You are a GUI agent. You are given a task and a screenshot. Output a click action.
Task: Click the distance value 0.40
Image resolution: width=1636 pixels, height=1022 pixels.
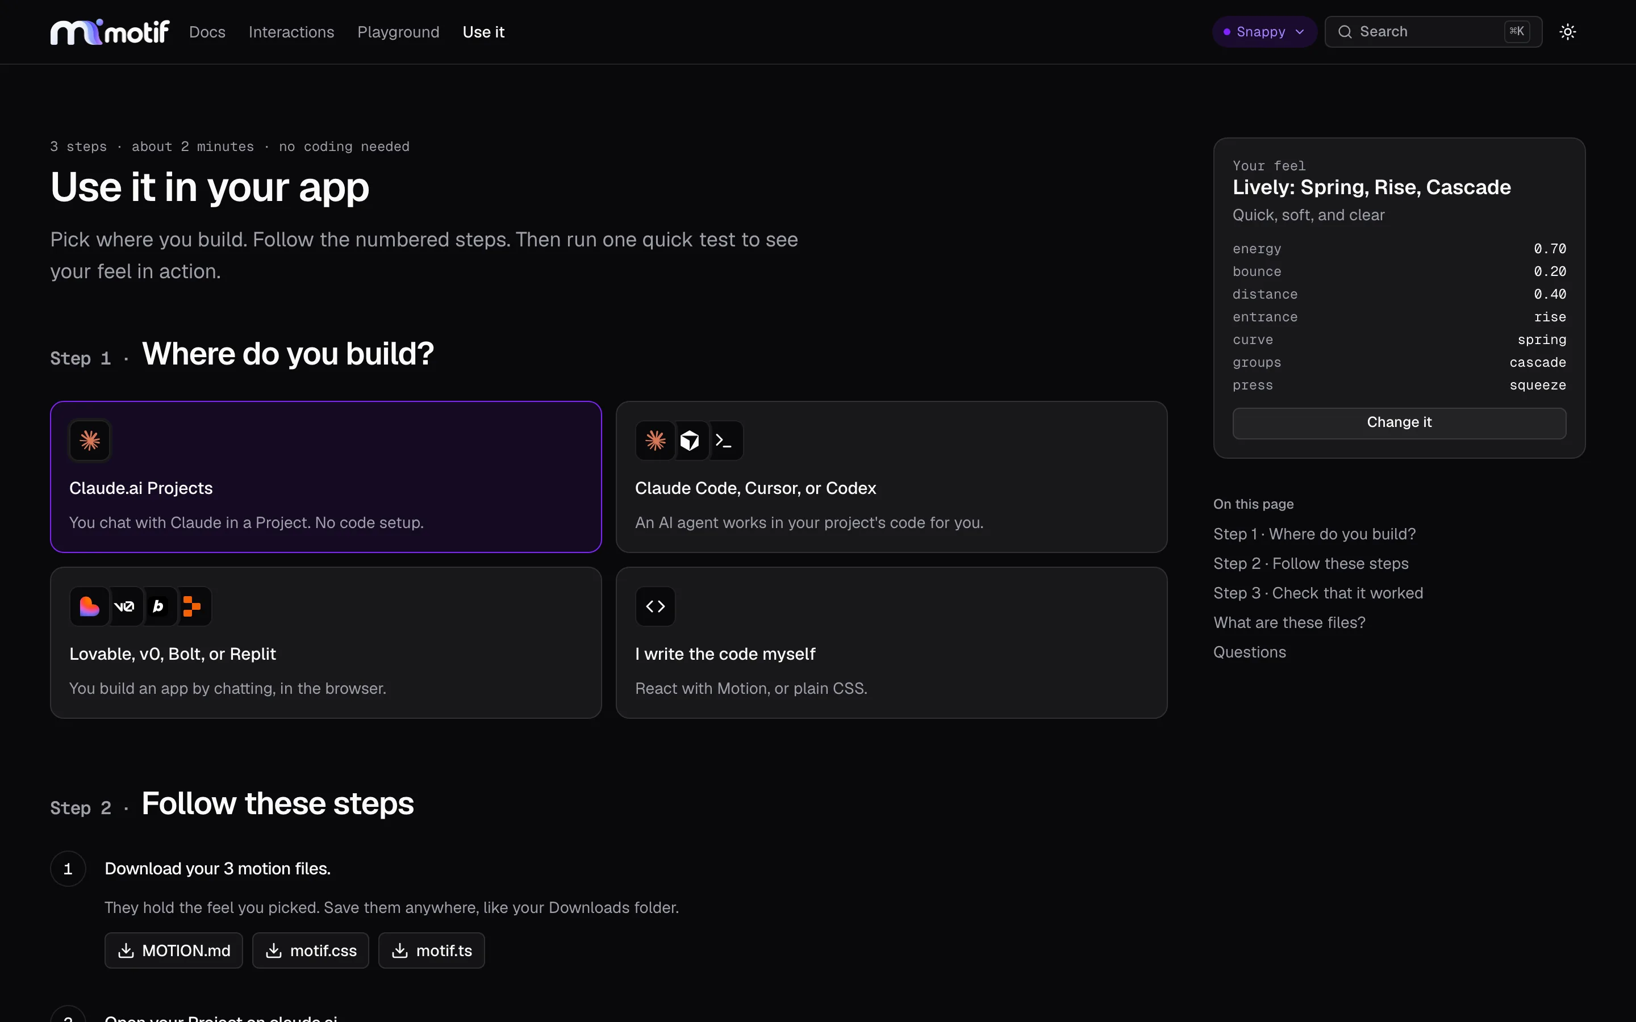coord(1550,294)
